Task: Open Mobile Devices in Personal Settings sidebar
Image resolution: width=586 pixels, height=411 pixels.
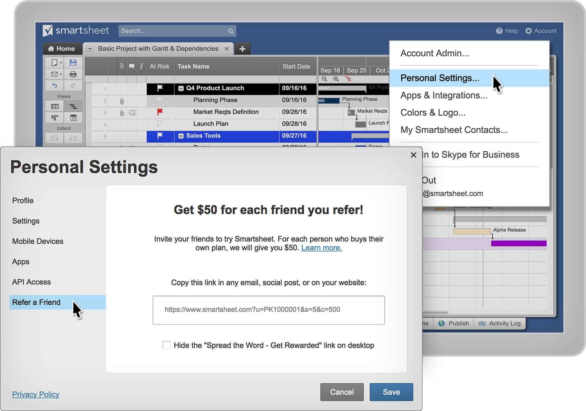Action: [38, 241]
